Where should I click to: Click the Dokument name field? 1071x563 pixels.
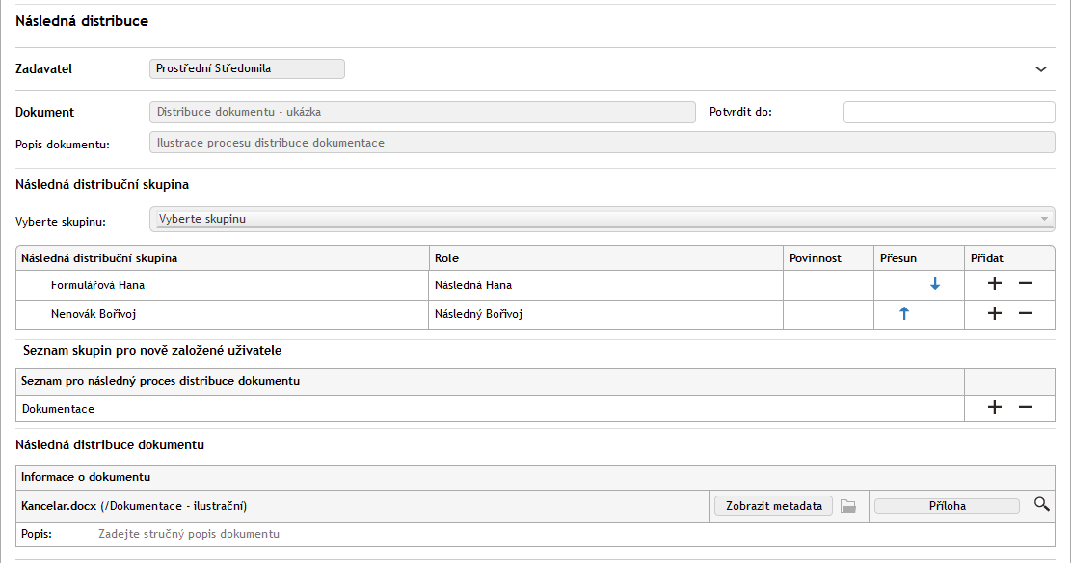click(422, 112)
